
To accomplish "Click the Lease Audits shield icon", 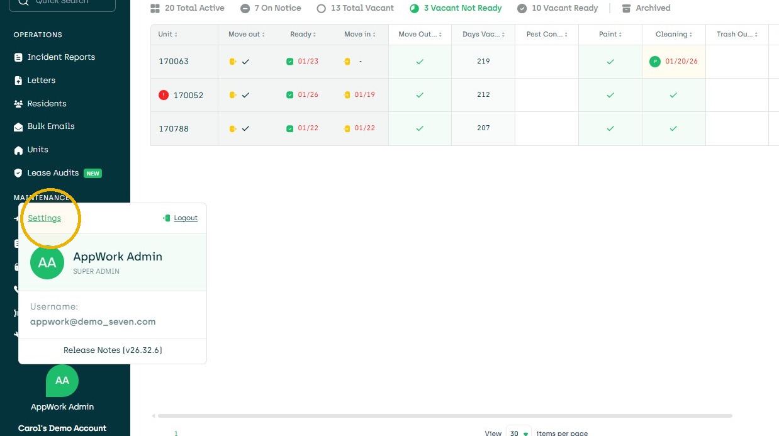I will click(18, 173).
